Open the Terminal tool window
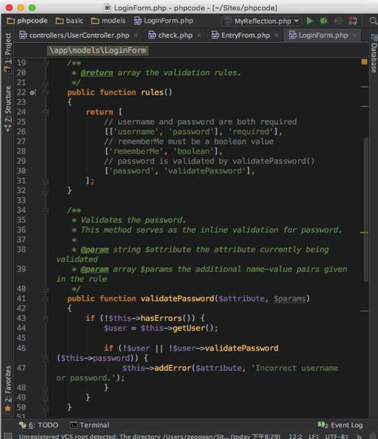The height and width of the screenshot is (439, 378). pyautogui.click(x=90, y=425)
